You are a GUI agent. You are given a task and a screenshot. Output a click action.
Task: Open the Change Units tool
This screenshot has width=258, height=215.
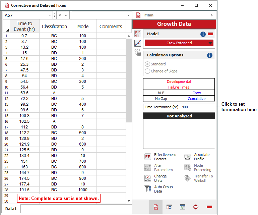click(148, 178)
